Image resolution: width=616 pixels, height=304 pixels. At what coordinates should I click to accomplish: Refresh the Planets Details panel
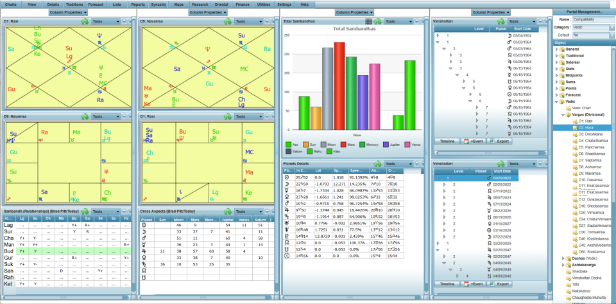pos(377,164)
